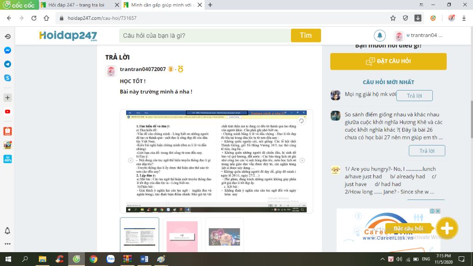
Task: Open Skype in the browser sidebar
Action: [7, 78]
